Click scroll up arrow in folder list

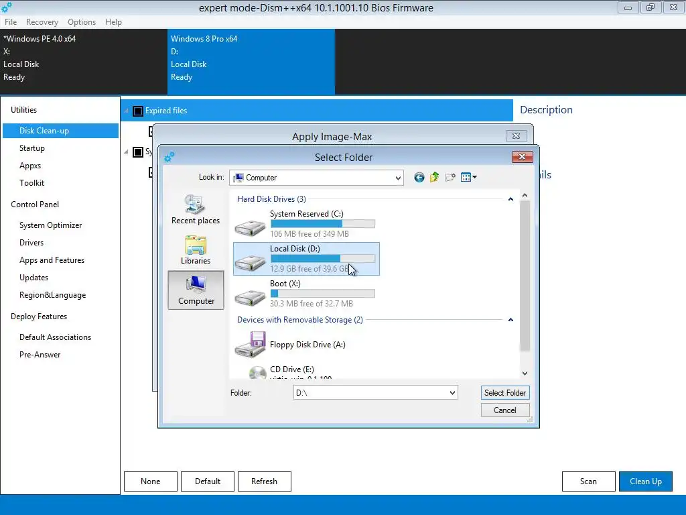point(525,195)
